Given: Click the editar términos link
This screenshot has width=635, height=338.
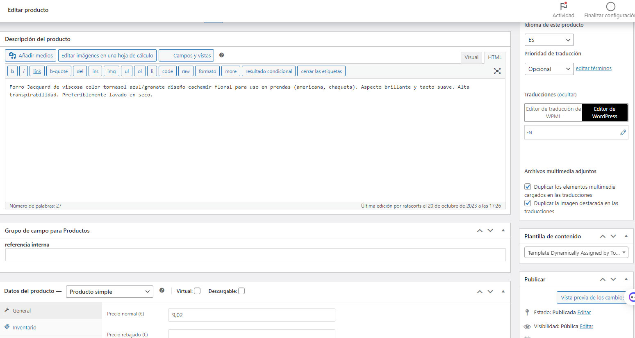Looking at the screenshot, I should (594, 69).
